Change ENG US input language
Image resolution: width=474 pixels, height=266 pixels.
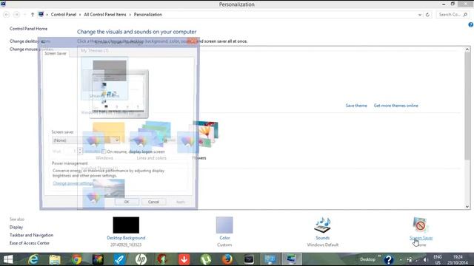(438, 259)
